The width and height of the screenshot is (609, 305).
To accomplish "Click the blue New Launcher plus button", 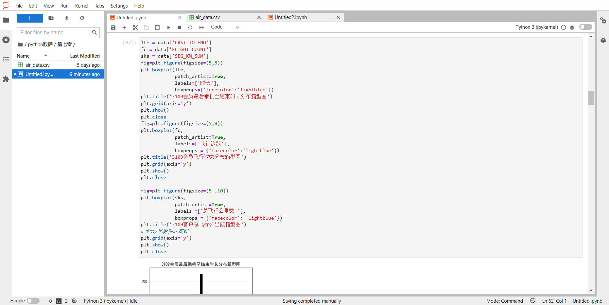I will pos(30,18).
